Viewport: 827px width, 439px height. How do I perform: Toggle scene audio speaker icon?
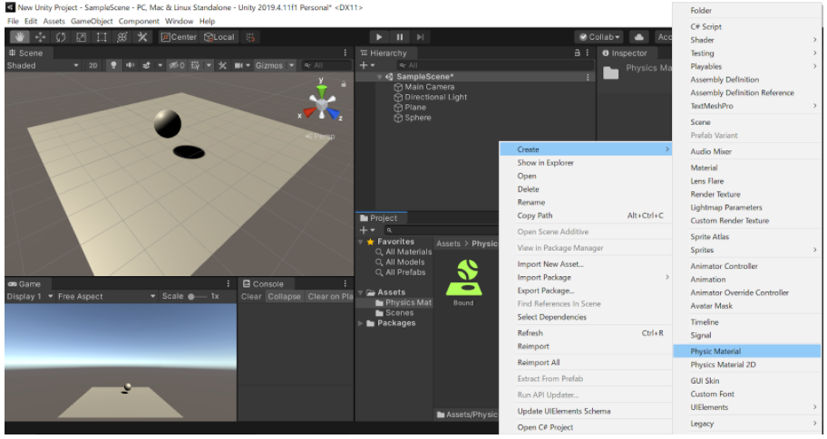[x=130, y=65]
